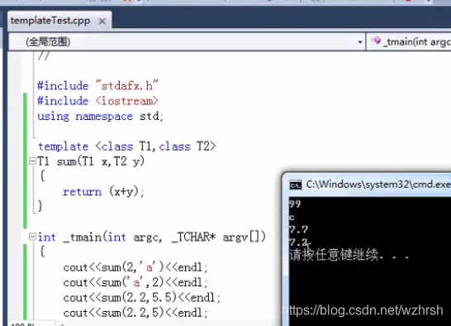The width and height of the screenshot is (451, 326).
Task: Click the cout<<sum(2,'a') line
Action: click(135, 267)
